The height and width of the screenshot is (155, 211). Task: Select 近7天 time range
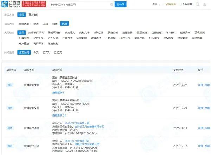click(46, 52)
